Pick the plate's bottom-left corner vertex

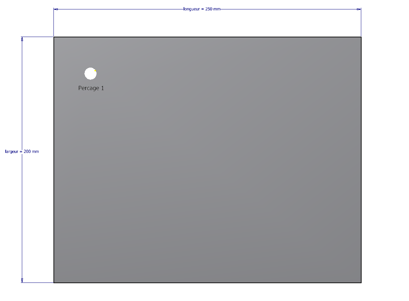point(54,283)
